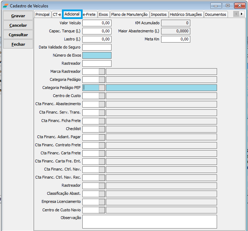
Task: Open lookup for Checklist field
Action: coord(102,129)
